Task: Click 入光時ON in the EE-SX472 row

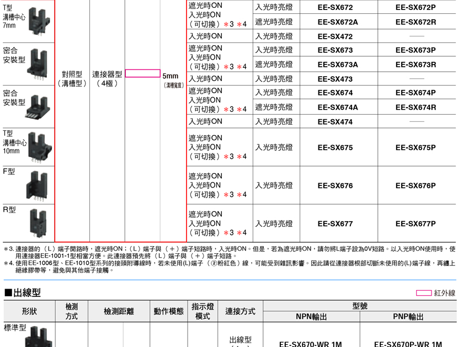Action: pyautogui.click(x=205, y=36)
